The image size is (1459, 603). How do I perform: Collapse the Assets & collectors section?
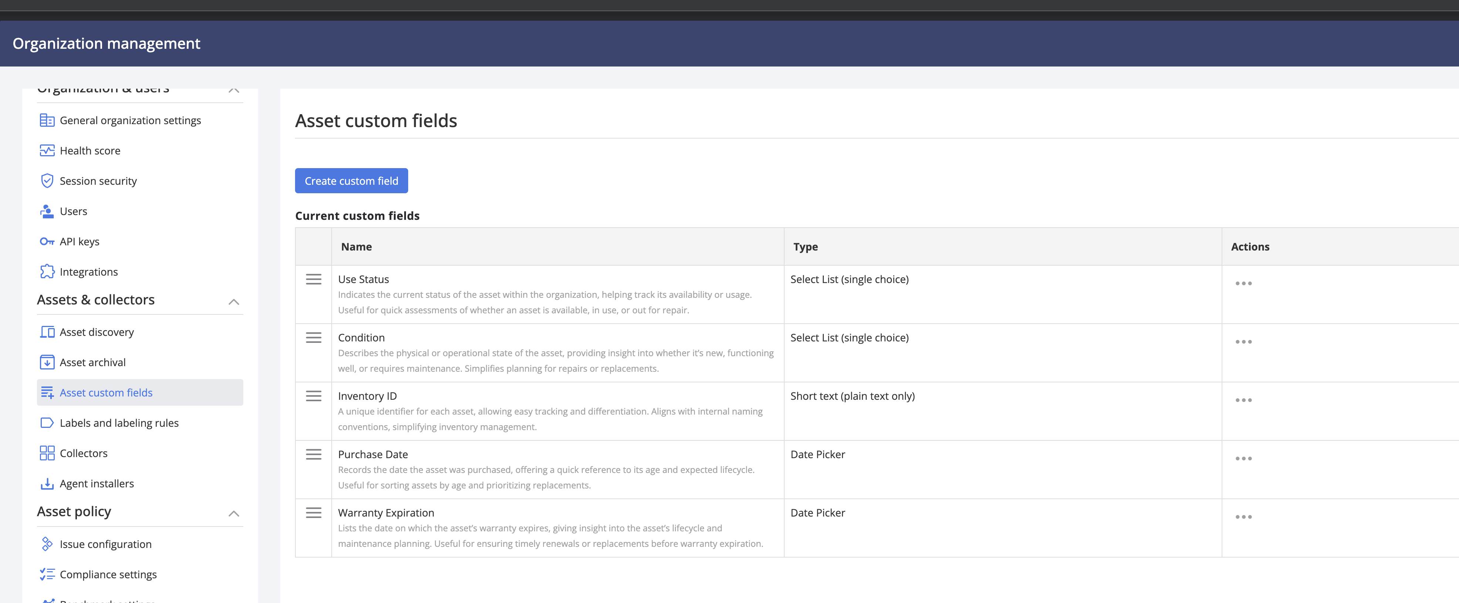click(233, 302)
